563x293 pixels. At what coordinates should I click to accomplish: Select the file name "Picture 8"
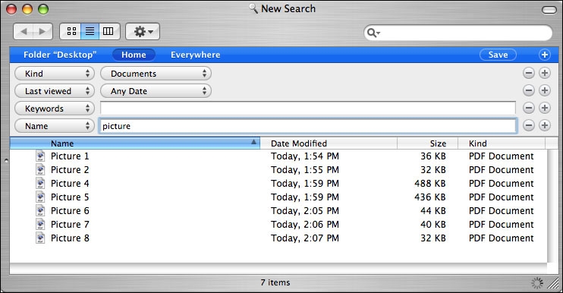point(70,238)
